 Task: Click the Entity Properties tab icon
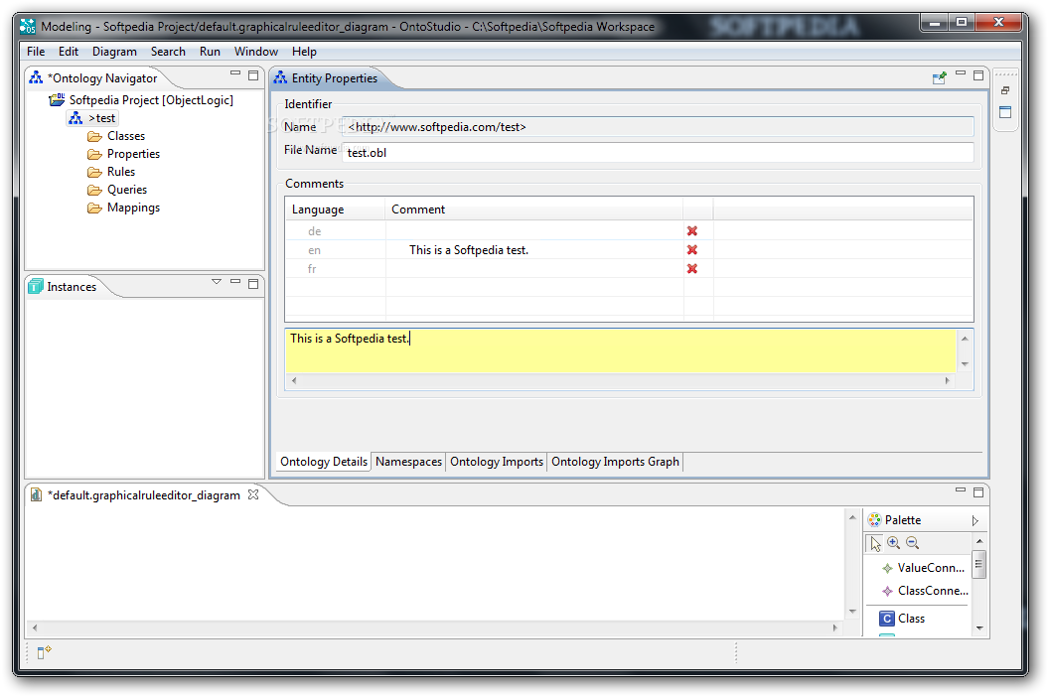(x=280, y=77)
